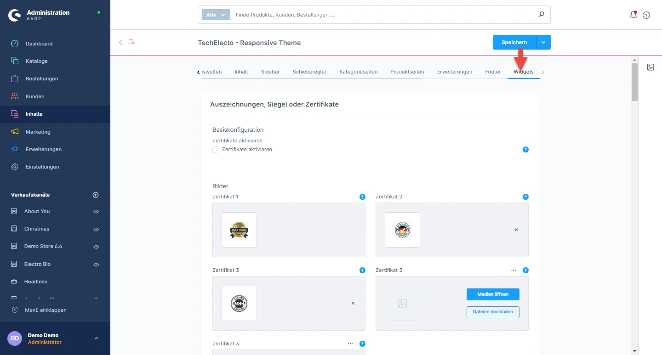Toggle visibility eye for Demo Store 6.6
Screen dimensions: 662x355
click(96, 247)
